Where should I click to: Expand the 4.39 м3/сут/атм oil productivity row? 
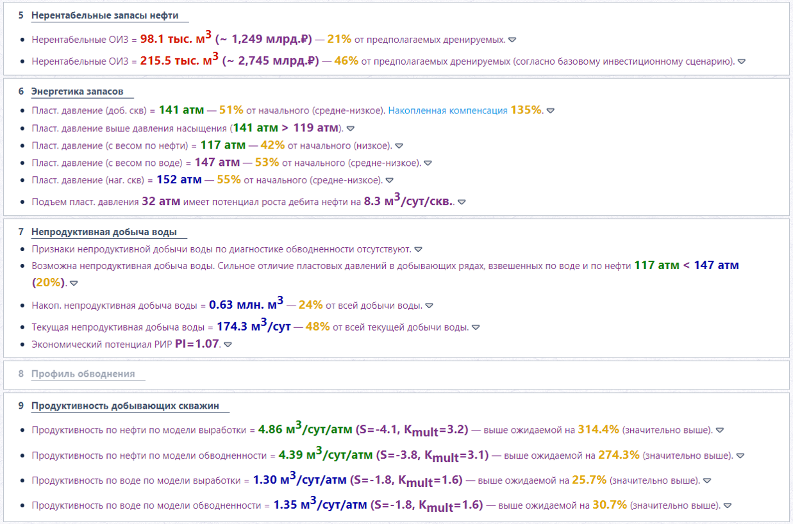pos(740,456)
